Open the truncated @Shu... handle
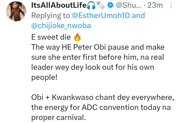Viewport: 181px width, 123px height. pos(127,5)
